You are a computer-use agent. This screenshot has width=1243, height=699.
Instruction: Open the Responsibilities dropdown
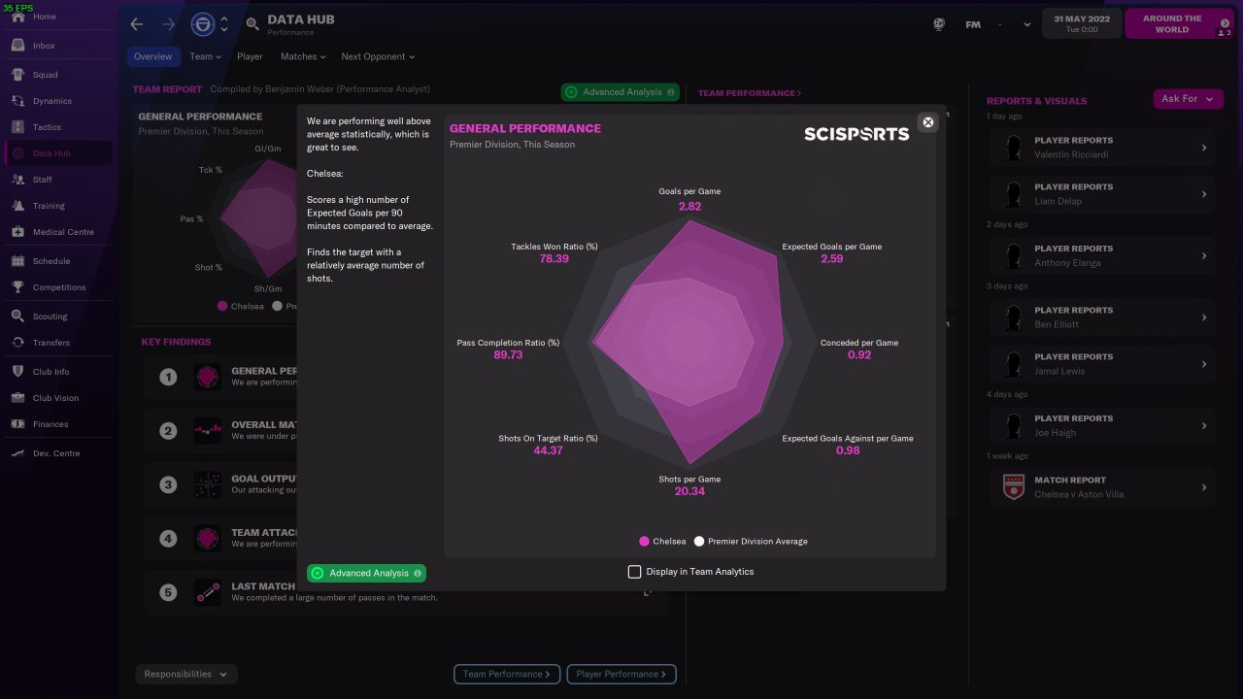(x=186, y=674)
